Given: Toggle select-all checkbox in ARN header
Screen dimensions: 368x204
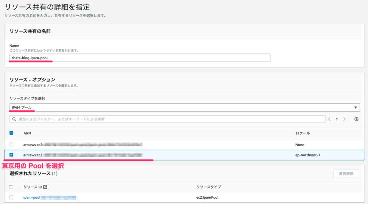Looking at the screenshot, I should point(11,133).
